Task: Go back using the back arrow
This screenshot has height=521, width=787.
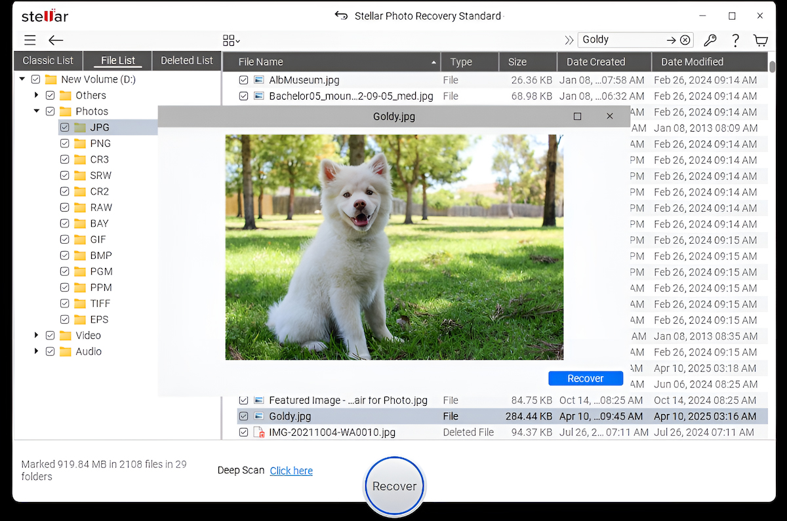Action: click(56, 40)
